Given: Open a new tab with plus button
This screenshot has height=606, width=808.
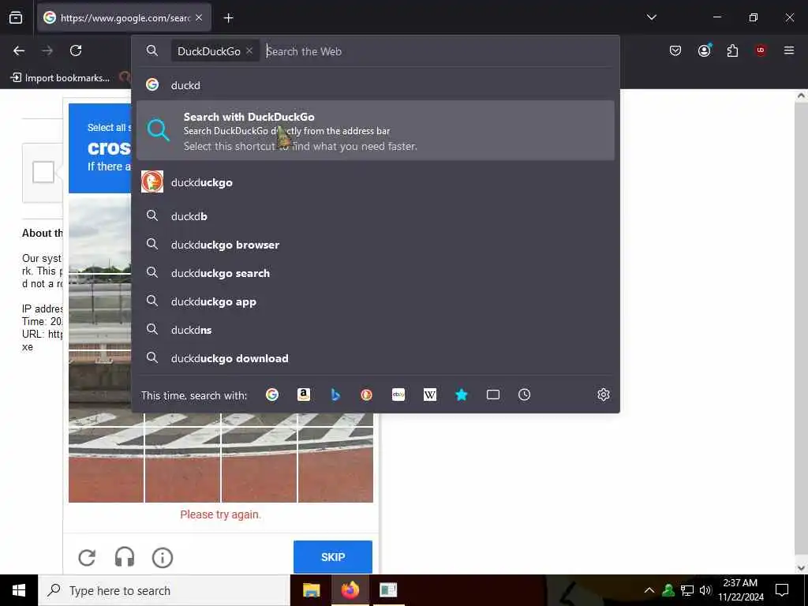Looking at the screenshot, I should (228, 18).
